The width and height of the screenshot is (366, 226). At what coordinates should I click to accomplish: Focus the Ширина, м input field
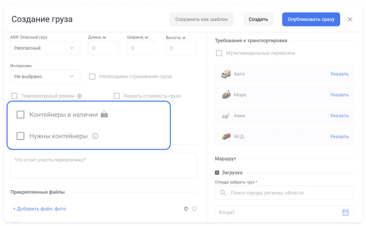[x=142, y=48]
